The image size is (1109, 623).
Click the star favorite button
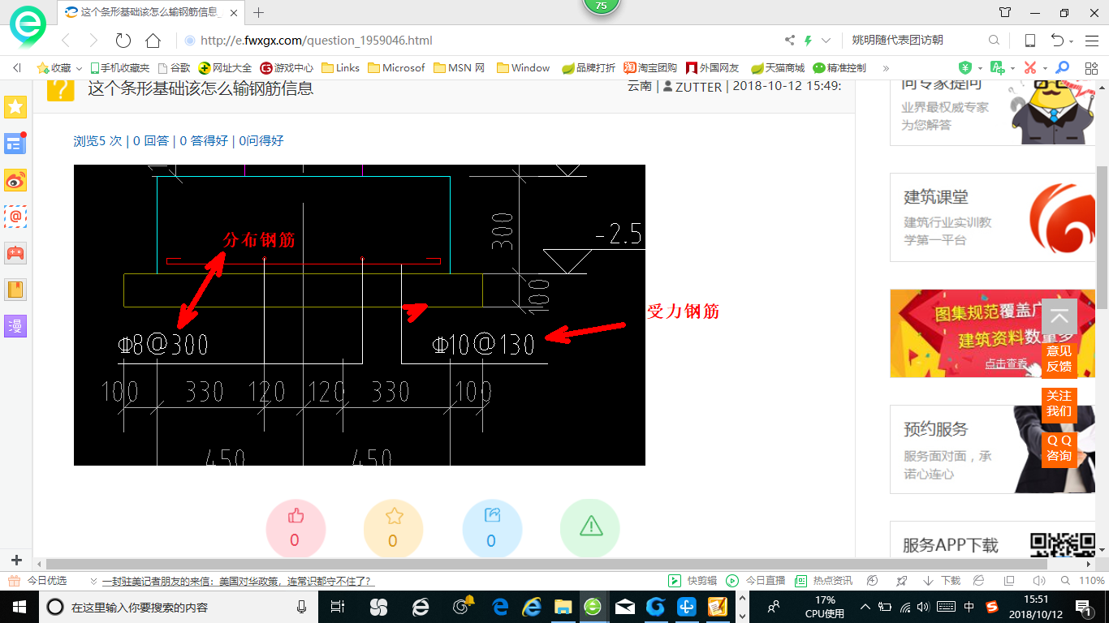tap(394, 529)
